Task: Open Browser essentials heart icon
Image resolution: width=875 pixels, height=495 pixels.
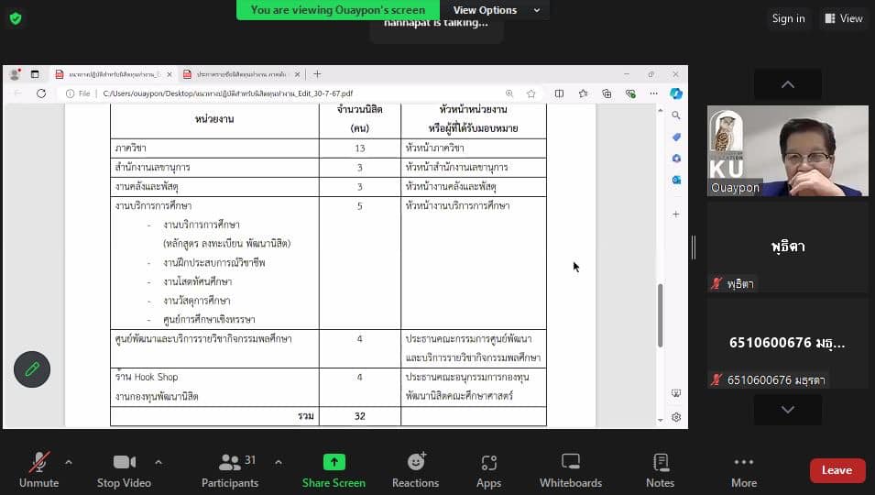Action: tap(630, 93)
